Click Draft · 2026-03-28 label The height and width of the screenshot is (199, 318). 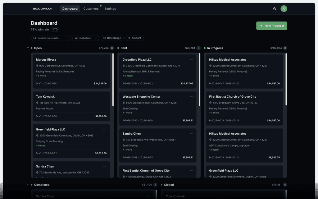(x=46, y=83)
